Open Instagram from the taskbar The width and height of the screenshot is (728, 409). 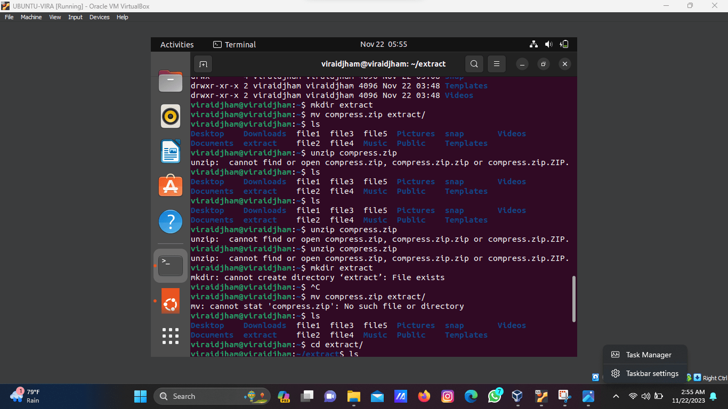pyautogui.click(x=448, y=396)
